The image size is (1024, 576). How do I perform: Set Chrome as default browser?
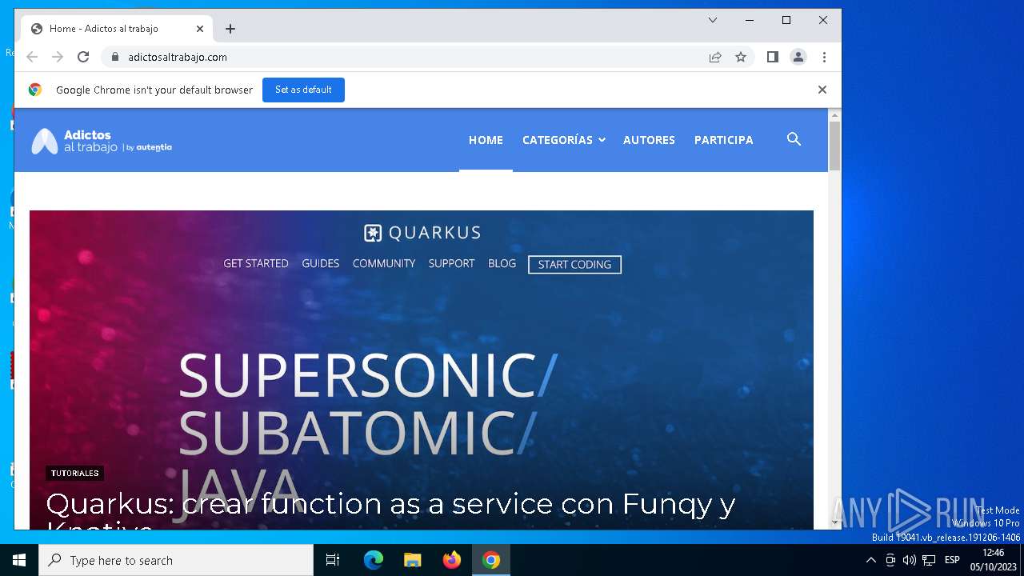[303, 90]
